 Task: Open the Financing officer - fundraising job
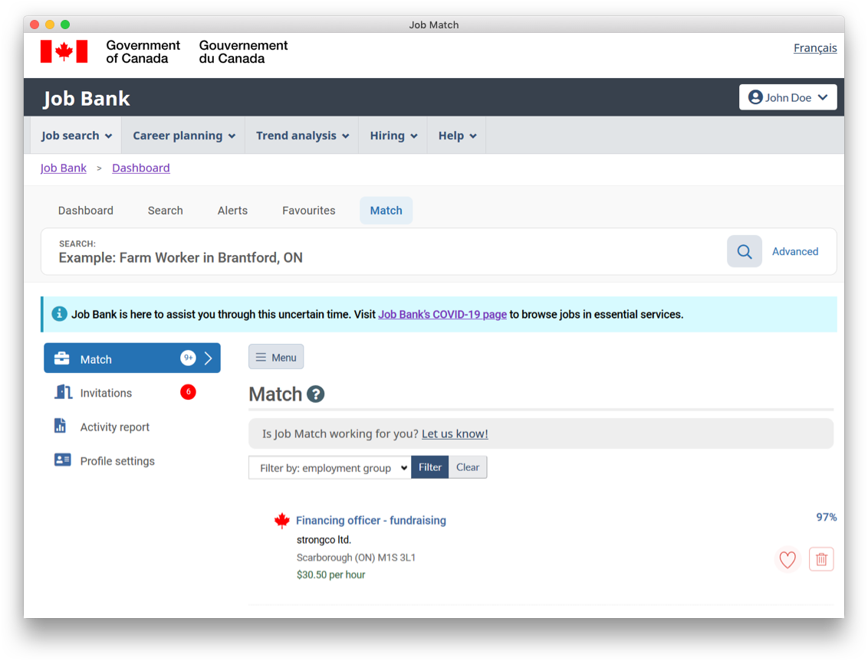pos(371,521)
